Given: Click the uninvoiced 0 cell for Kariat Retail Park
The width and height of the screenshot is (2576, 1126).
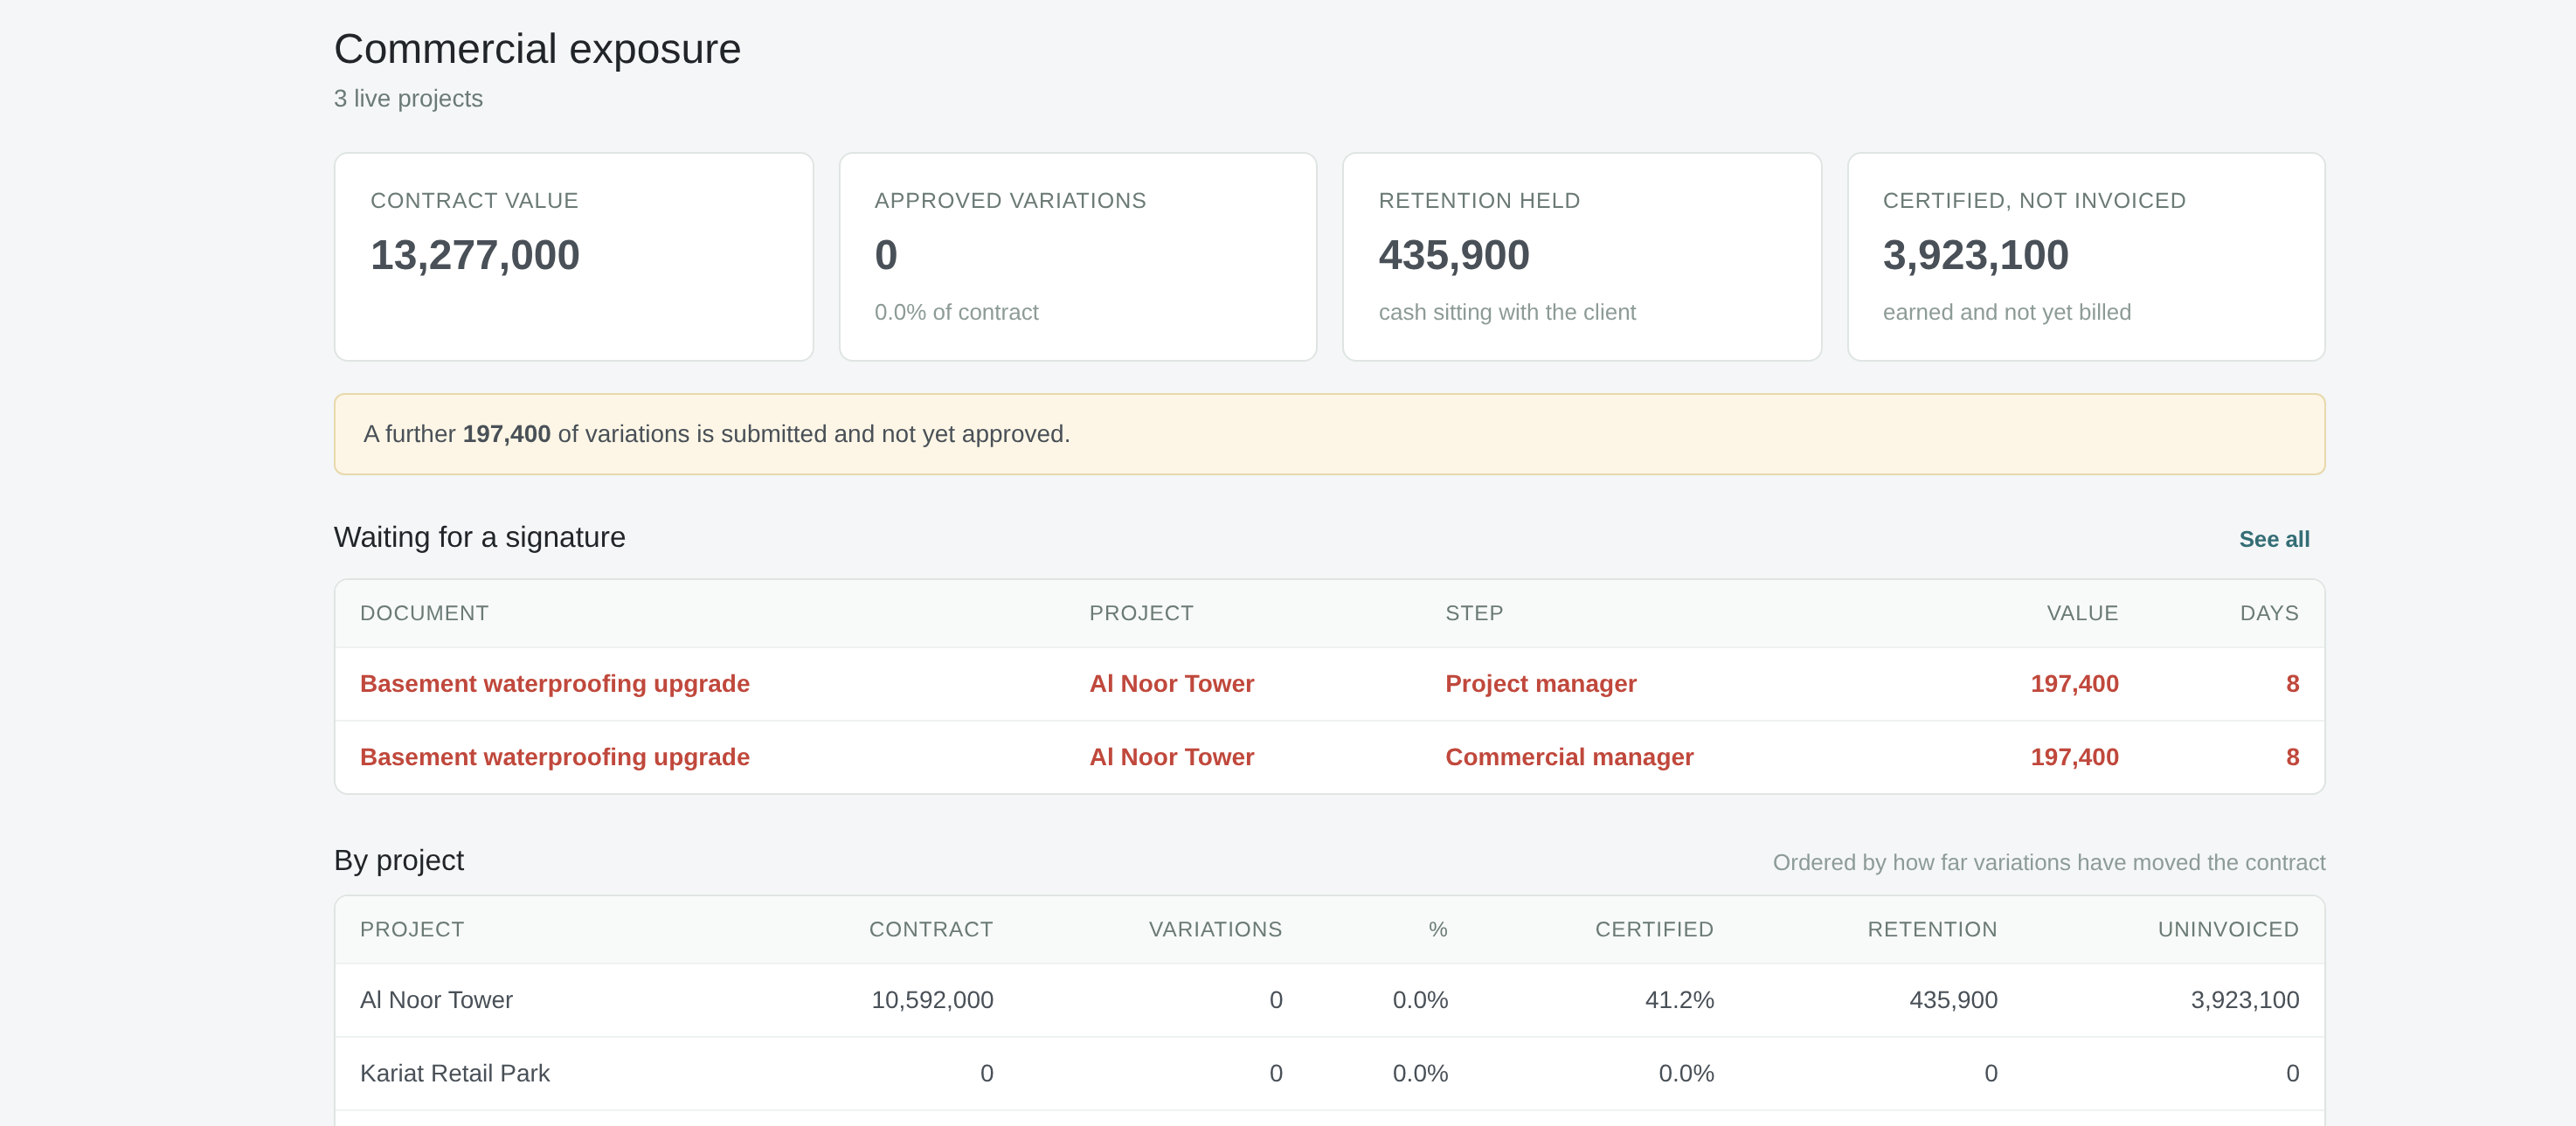Looking at the screenshot, I should pos(2292,1073).
